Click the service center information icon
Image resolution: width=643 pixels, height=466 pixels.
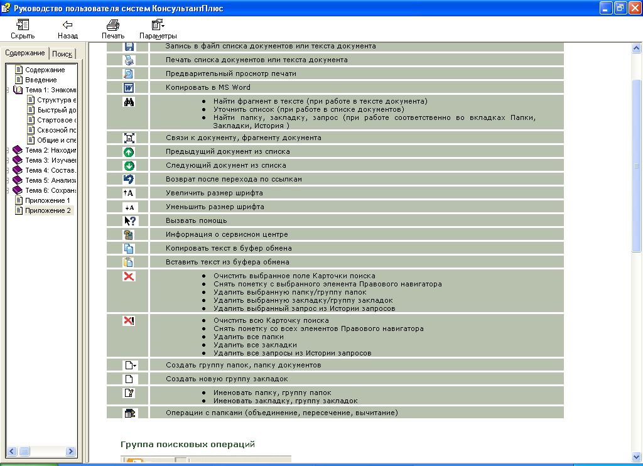coord(129,235)
